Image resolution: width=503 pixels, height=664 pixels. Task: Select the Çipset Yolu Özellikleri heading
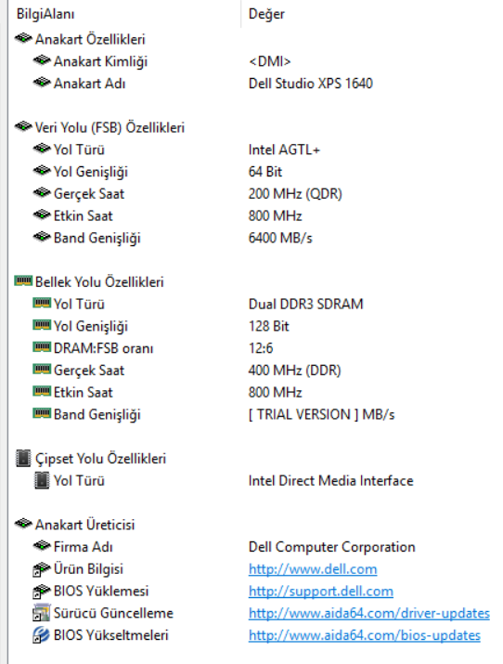click(x=100, y=459)
